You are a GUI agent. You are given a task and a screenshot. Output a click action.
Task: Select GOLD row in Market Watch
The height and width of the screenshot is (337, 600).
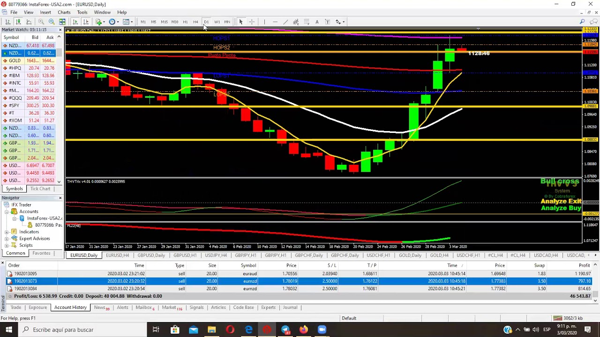pyautogui.click(x=28, y=60)
